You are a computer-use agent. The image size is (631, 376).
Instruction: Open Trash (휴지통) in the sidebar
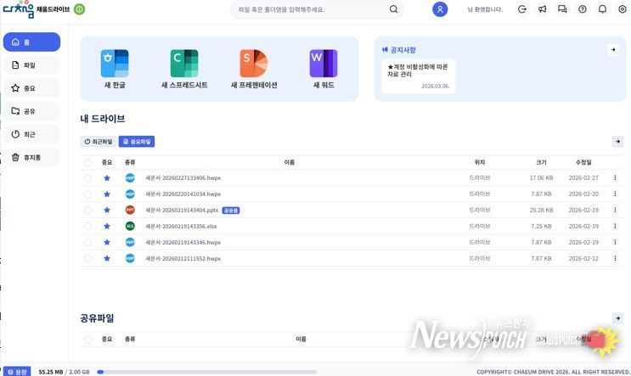[31, 157]
